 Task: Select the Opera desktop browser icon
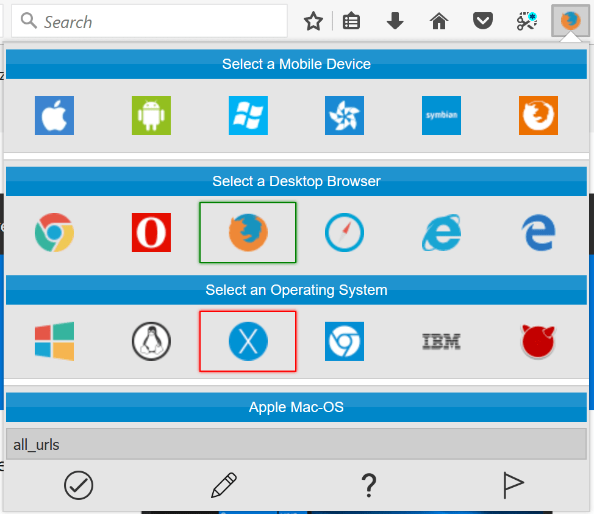151,233
